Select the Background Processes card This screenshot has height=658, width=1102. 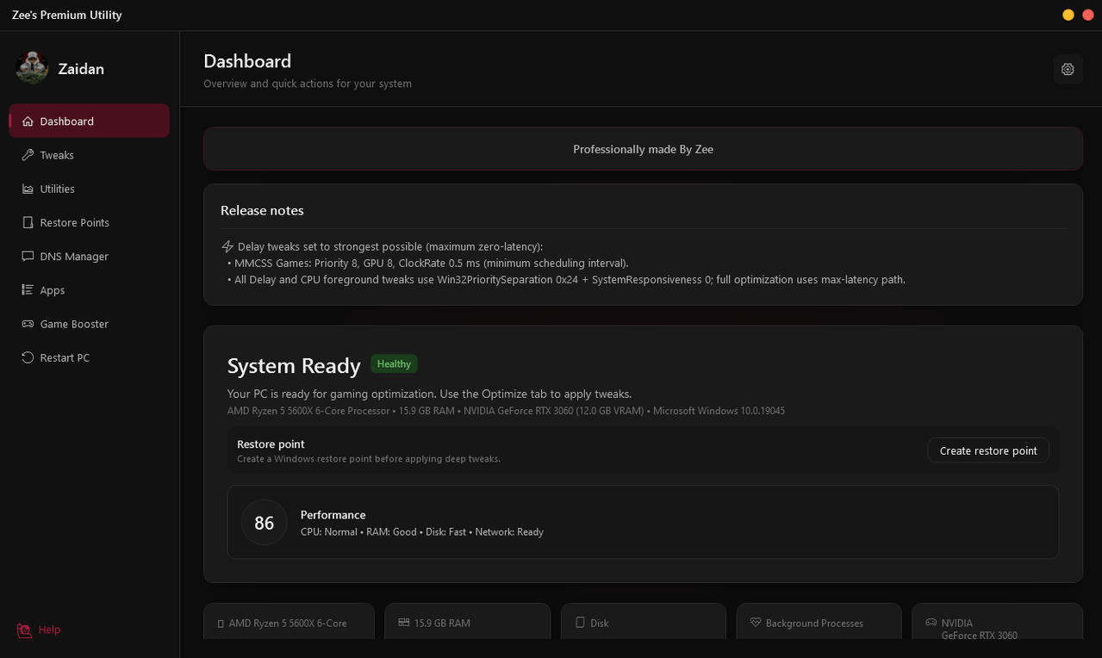coord(819,621)
